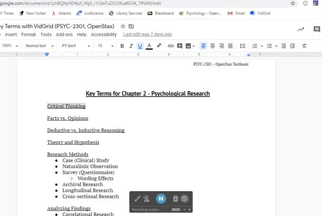Click the browser address bar URL
Image resolution: width=322 pixels, height=216 pixels.
pos(80,3)
